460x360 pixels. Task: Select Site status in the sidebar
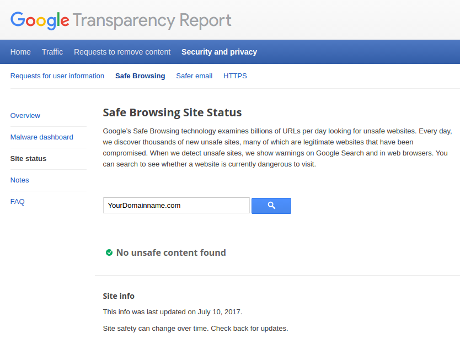[x=28, y=158]
